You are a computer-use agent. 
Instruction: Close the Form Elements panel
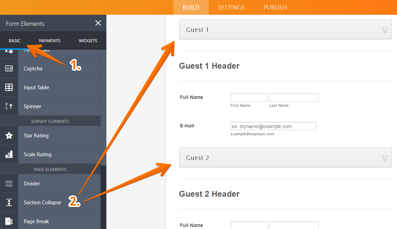point(98,23)
